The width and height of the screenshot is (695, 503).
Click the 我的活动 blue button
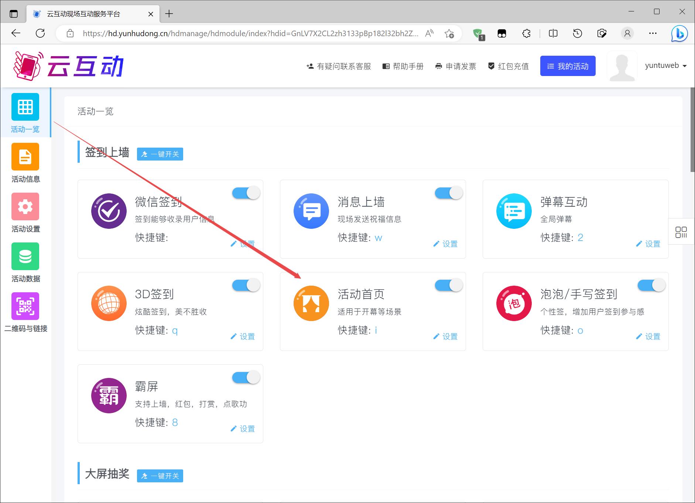568,66
